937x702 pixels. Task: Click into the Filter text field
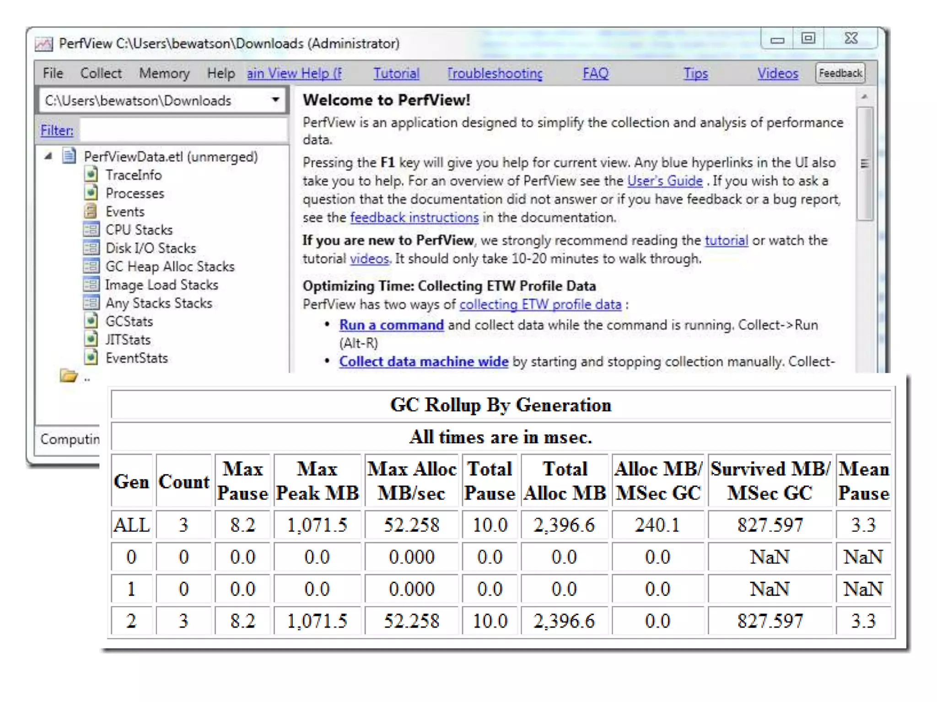pyautogui.click(x=183, y=131)
